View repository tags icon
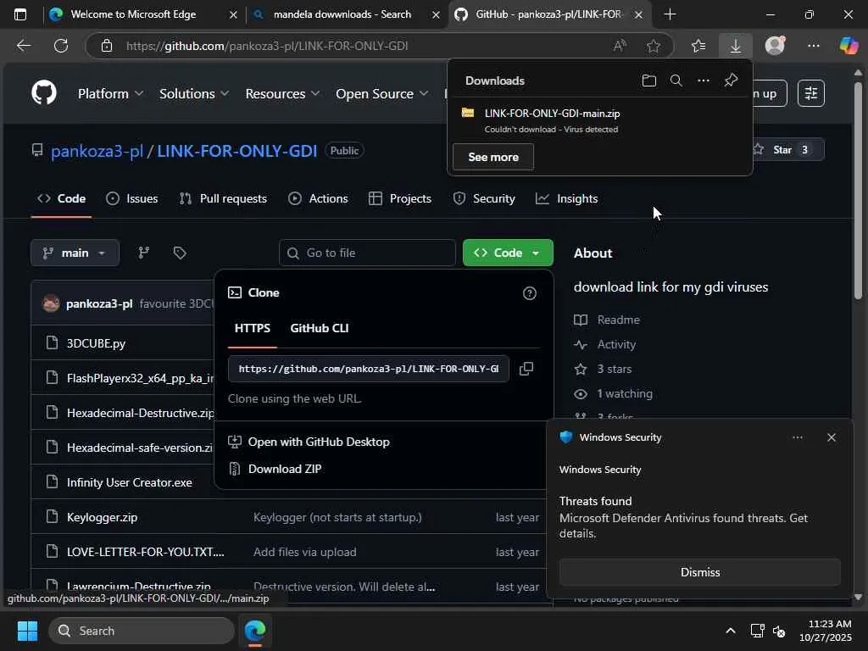This screenshot has height=651, width=868. coord(180,253)
